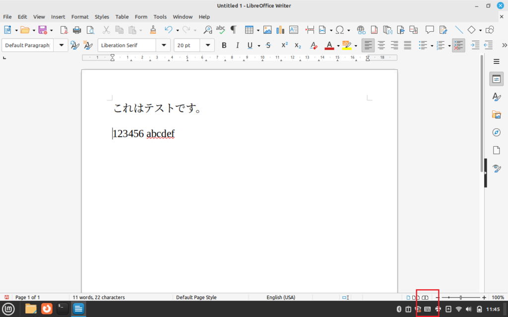Click the Print icon in toolbar
The height and width of the screenshot is (317, 508).
click(77, 30)
